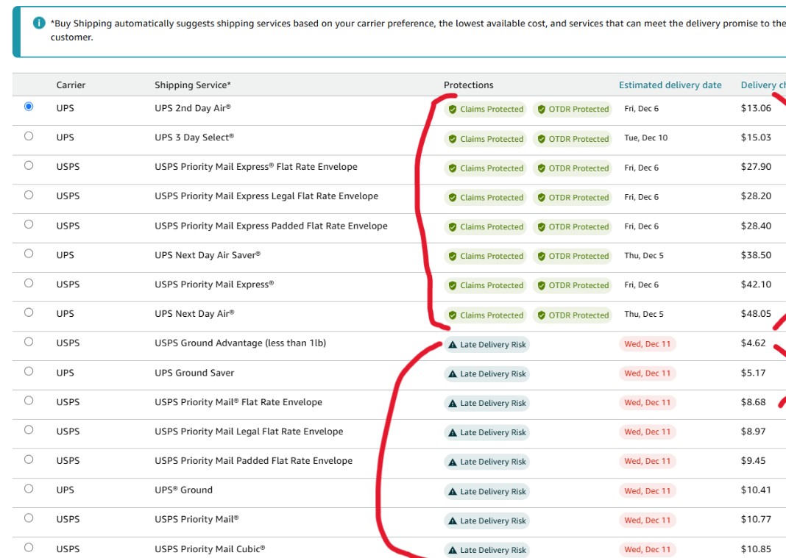
Task: Click 'USPS Priority Mail Cubic®' service name
Action: (210, 549)
